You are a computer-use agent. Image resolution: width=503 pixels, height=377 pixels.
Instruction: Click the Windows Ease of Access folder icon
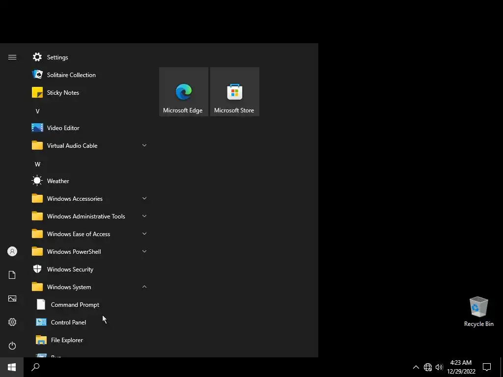click(37, 234)
